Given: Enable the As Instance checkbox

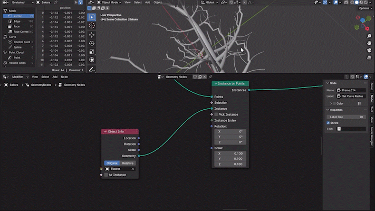Looking at the screenshot, I should pyautogui.click(x=105, y=175).
